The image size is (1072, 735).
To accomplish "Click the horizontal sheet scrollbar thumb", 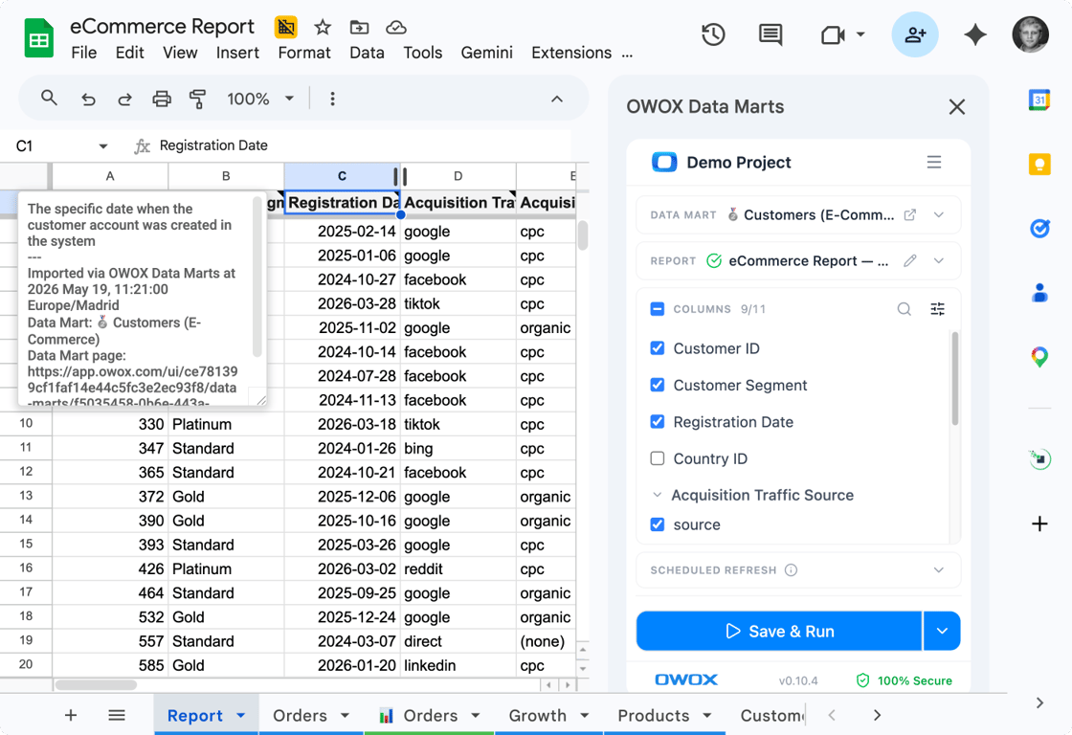I will (96, 684).
